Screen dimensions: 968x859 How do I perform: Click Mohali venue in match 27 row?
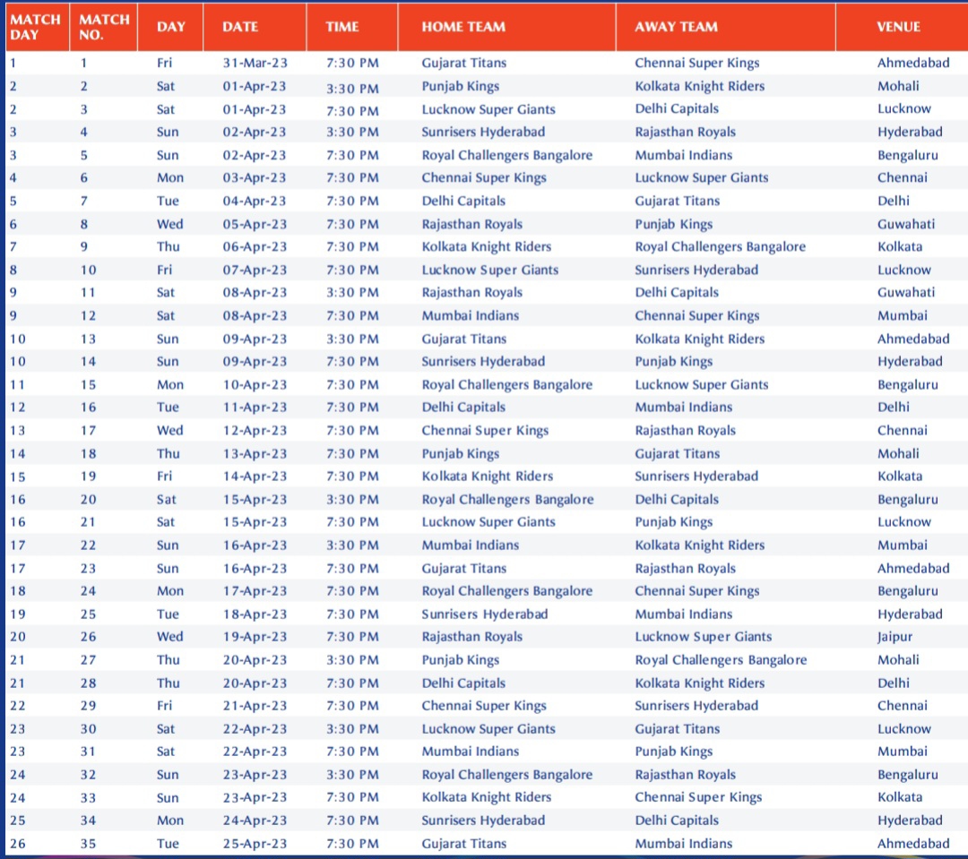898,659
